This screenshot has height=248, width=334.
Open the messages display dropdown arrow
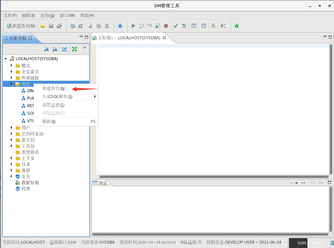[x=296, y=183]
